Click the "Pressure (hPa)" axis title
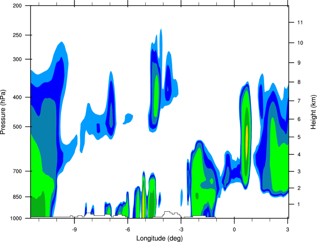This screenshot has height=242, width=317. pos(3,112)
